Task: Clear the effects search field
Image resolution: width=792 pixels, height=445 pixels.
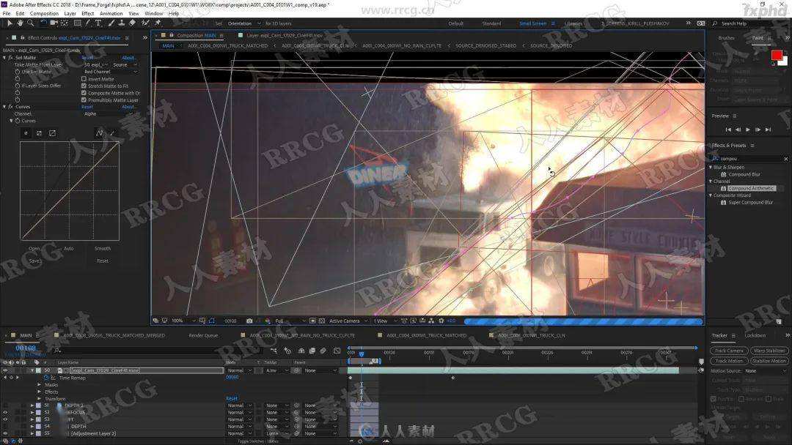Action: [786, 159]
